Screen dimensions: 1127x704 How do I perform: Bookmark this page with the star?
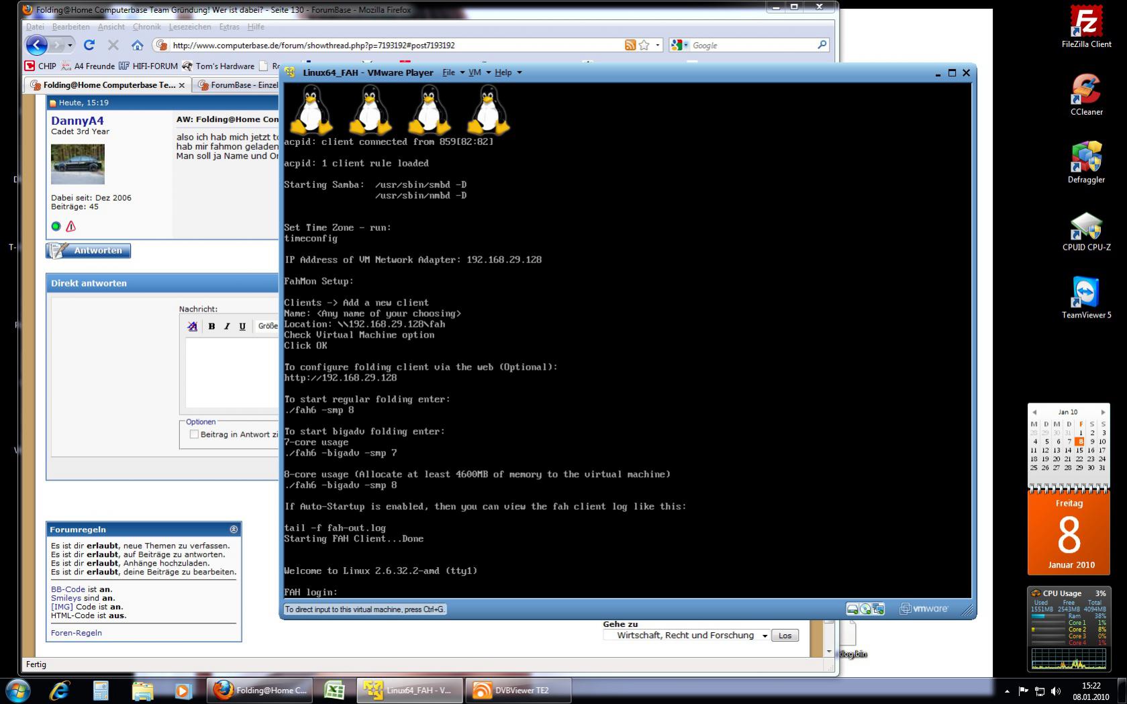point(644,45)
